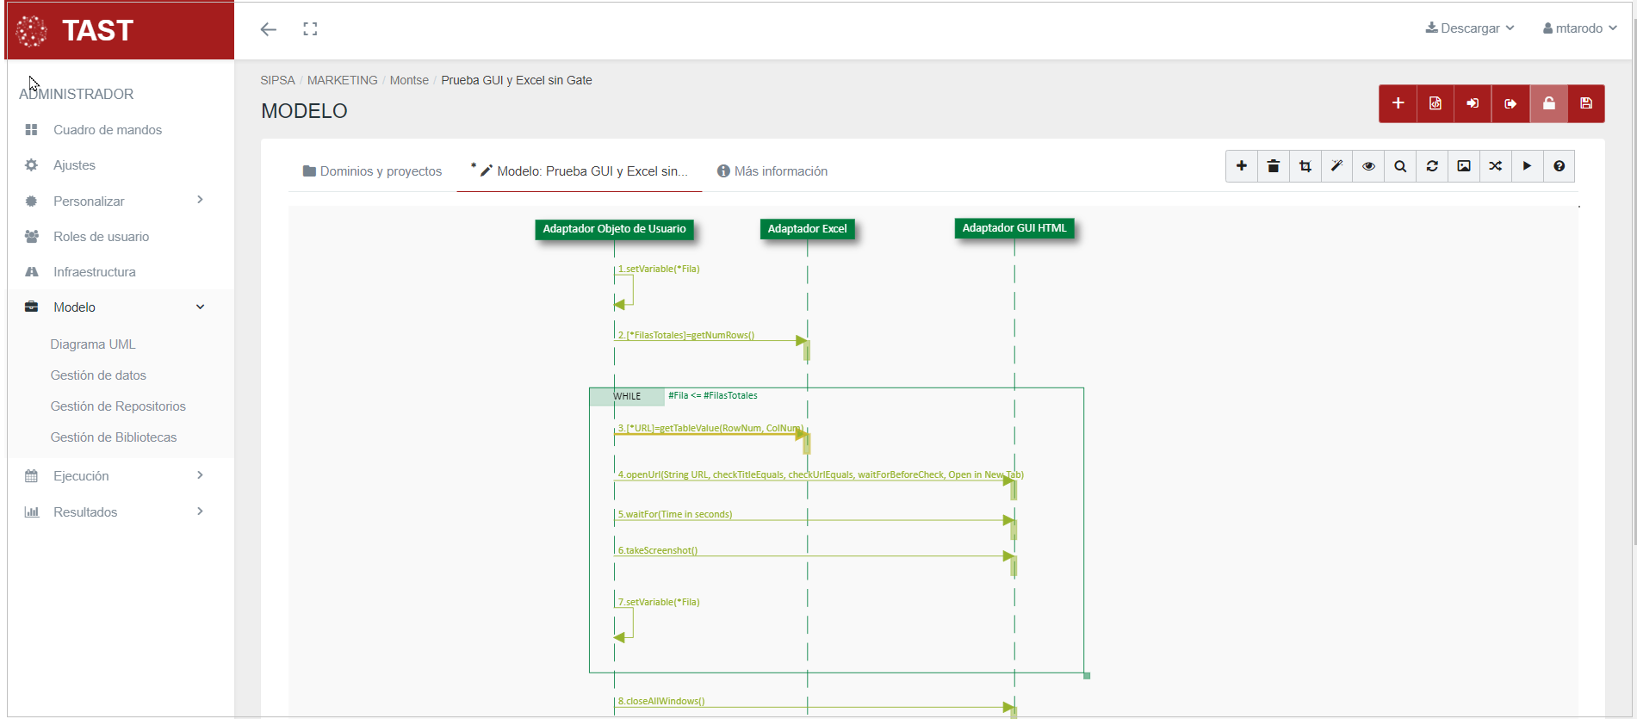Switch to Dominios y proyectos tab
The height and width of the screenshot is (719, 1637).
click(372, 171)
